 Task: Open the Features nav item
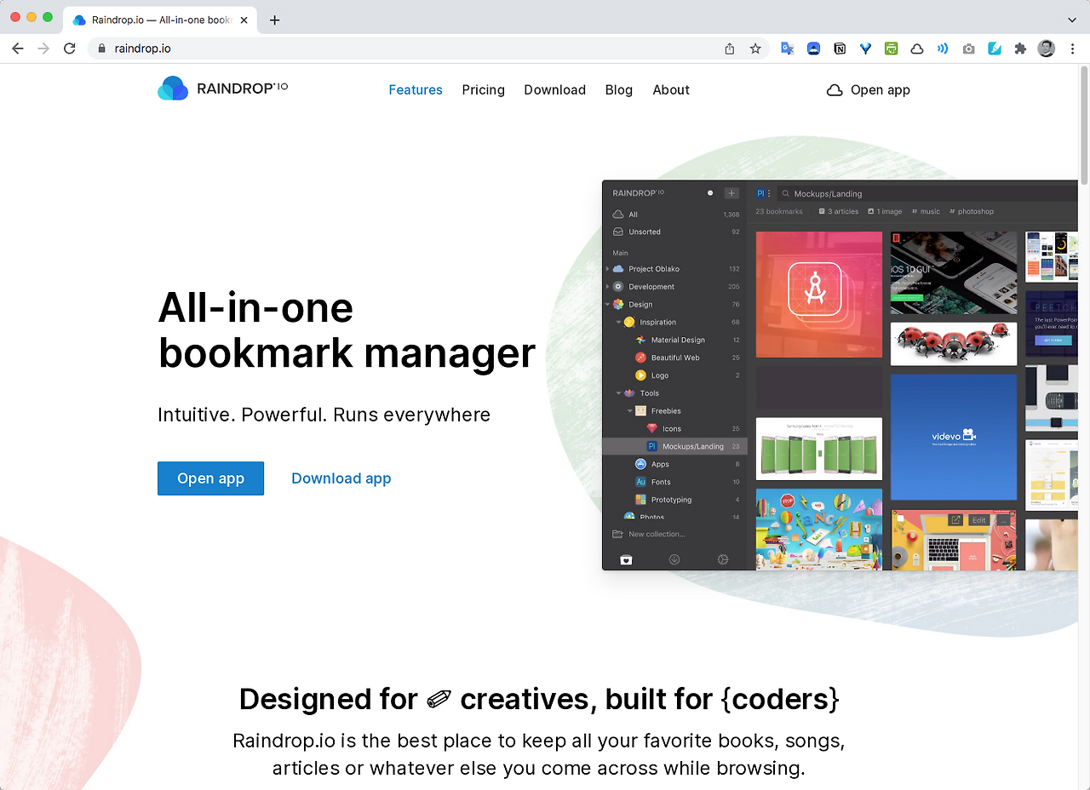point(416,89)
